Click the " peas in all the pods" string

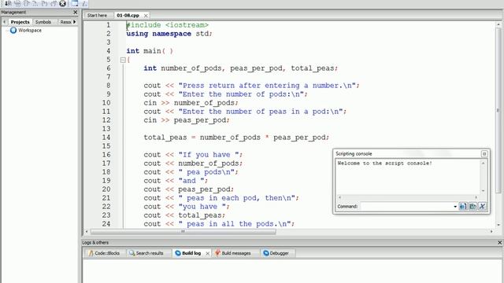(235, 224)
